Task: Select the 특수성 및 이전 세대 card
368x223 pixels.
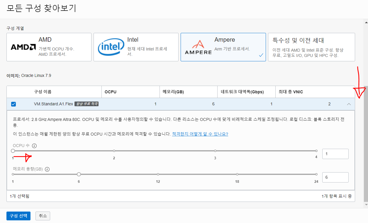Action: coord(311,47)
